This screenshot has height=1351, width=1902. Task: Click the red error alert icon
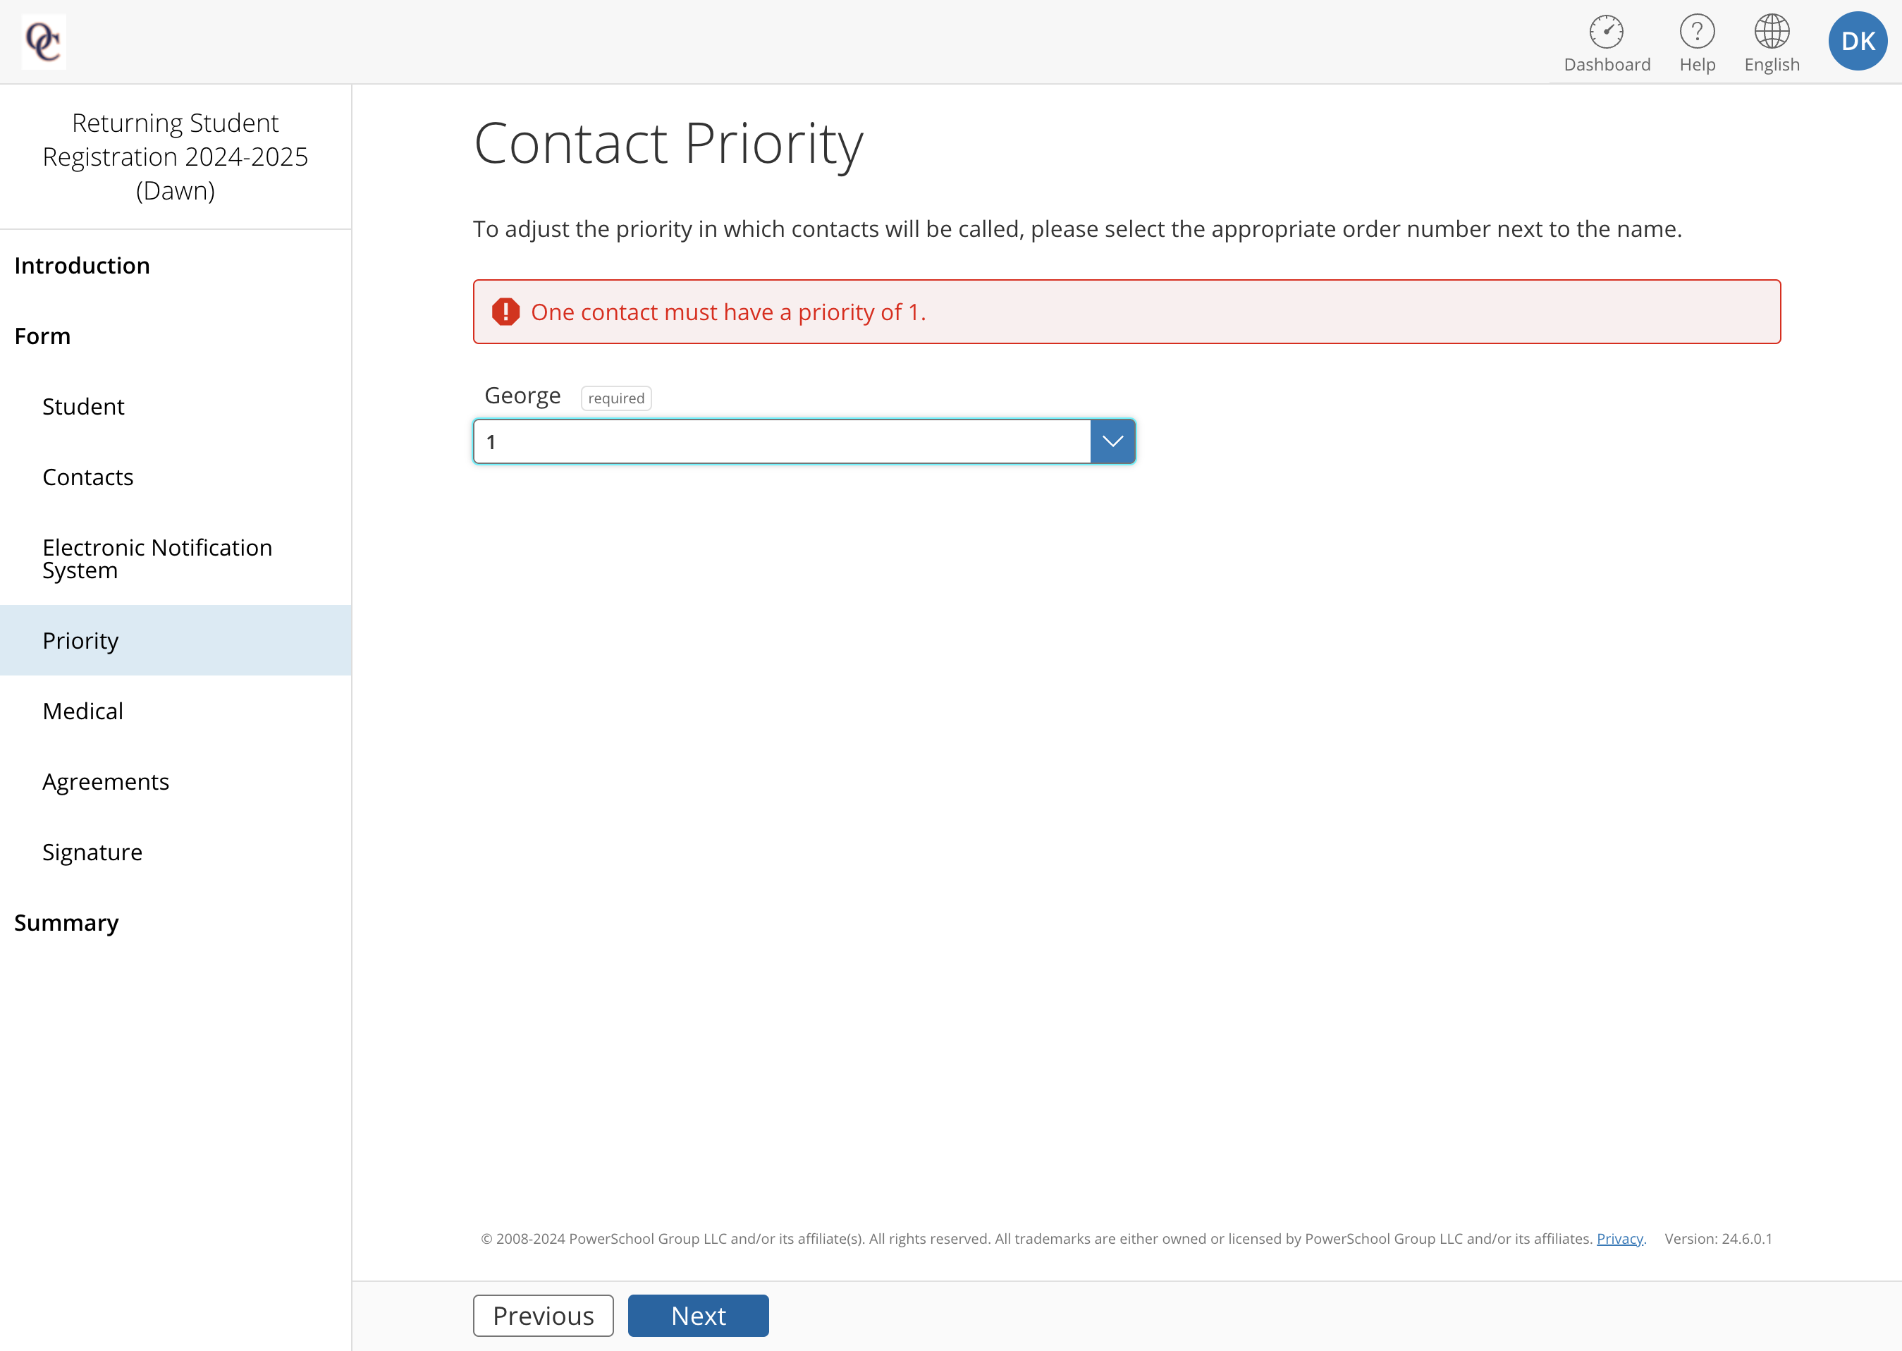(x=505, y=312)
